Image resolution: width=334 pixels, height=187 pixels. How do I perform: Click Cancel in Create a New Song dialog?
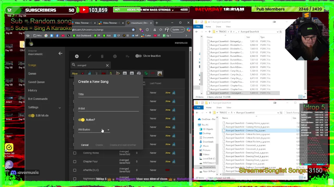coord(85,145)
